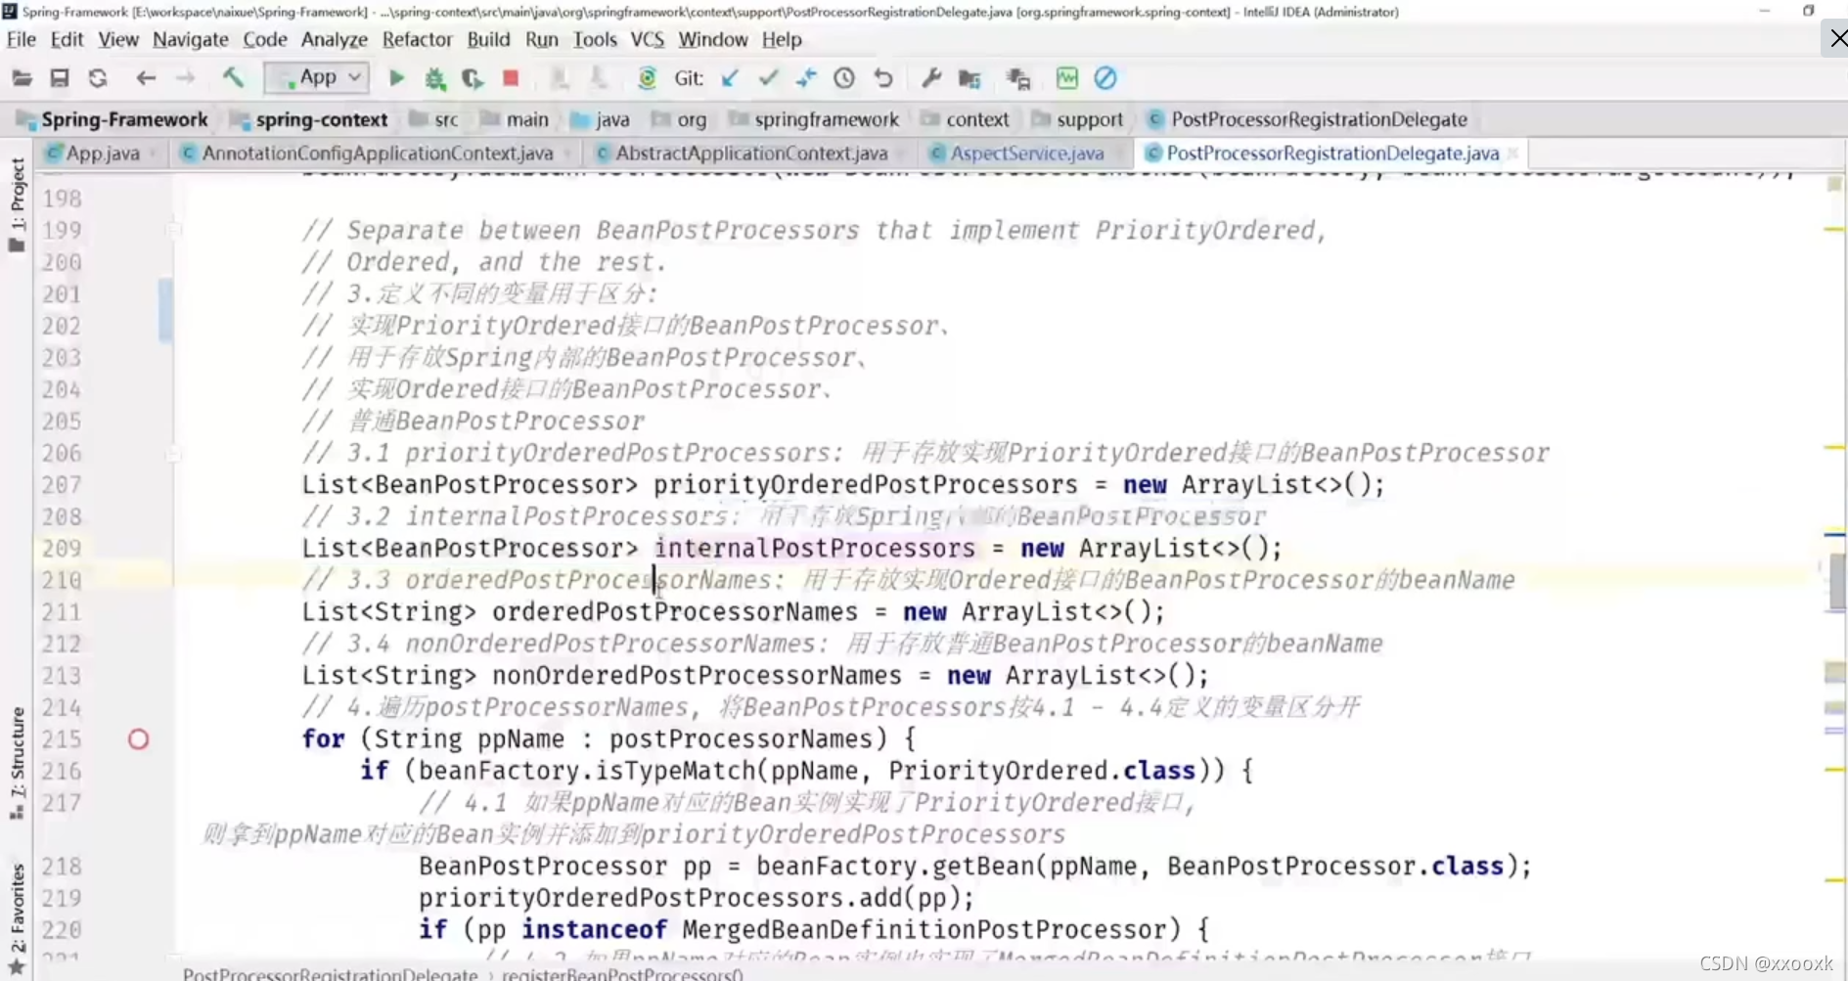The width and height of the screenshot is (1848, 981).
Task: Open the Edit menu
Action: coord(67,39)
